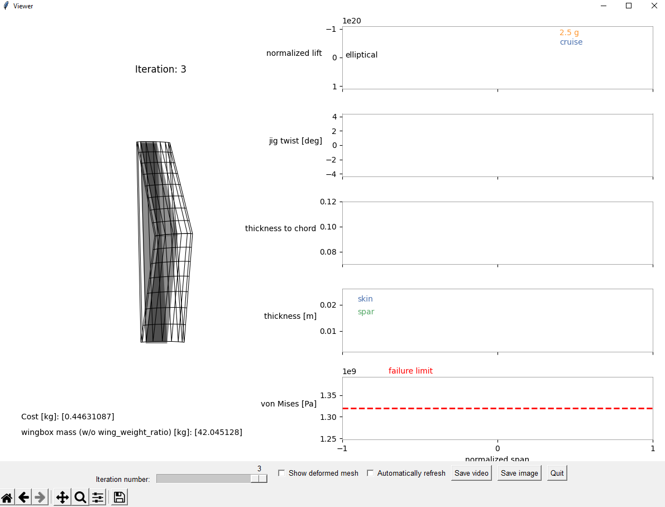Select the pan tool icon

tap(62, 497)
